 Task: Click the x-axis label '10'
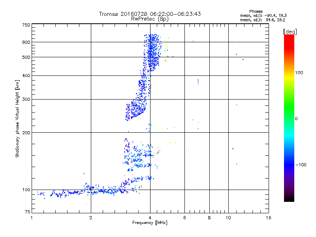coord(228,218)
